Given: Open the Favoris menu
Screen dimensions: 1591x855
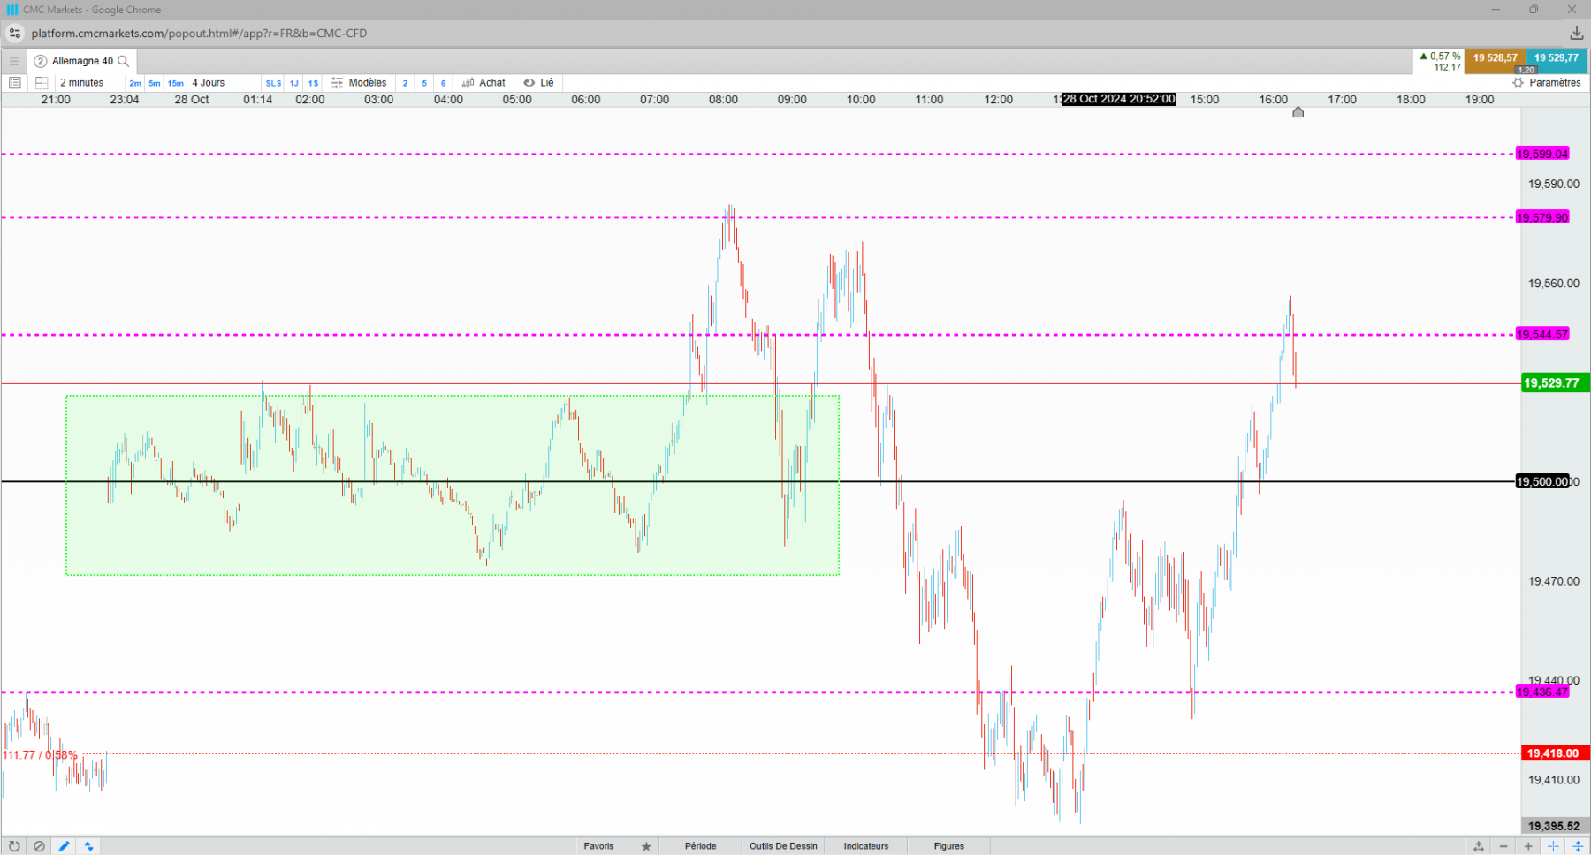Looking at the screenshot, I should [x=598, y=846].
